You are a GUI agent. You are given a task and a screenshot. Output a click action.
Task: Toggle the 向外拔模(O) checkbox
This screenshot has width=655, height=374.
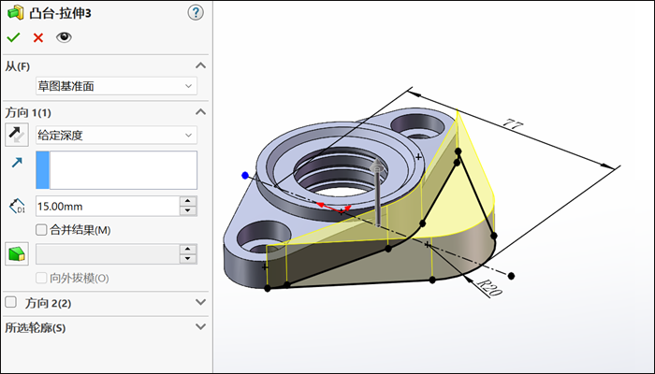41,278
